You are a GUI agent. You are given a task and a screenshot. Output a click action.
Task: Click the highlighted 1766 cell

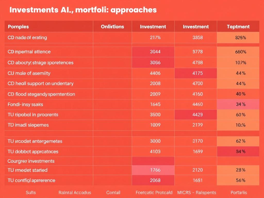[x=155, y=170]
